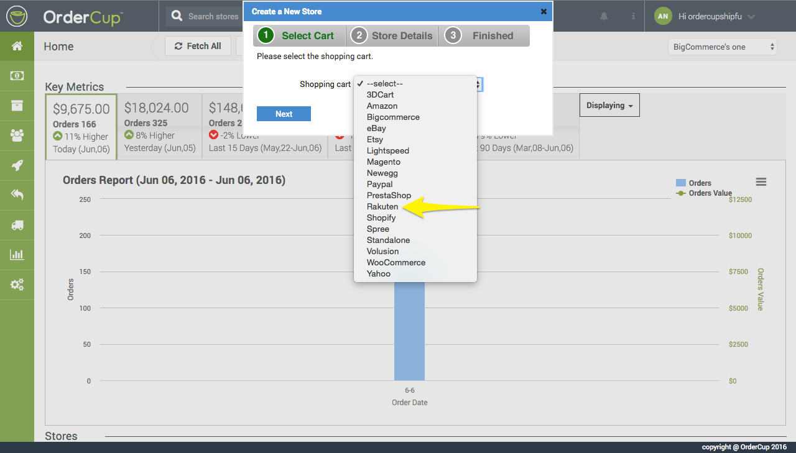Click the blue 6-6 orders bar
Screen dimensions: 796x453
click(x=409, y=331)
